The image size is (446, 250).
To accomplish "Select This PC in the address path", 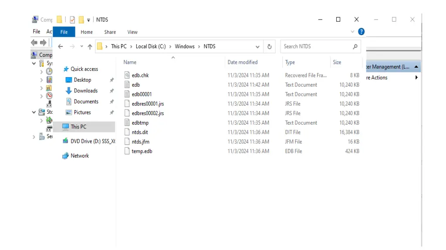I will click(x=118, y=46).
